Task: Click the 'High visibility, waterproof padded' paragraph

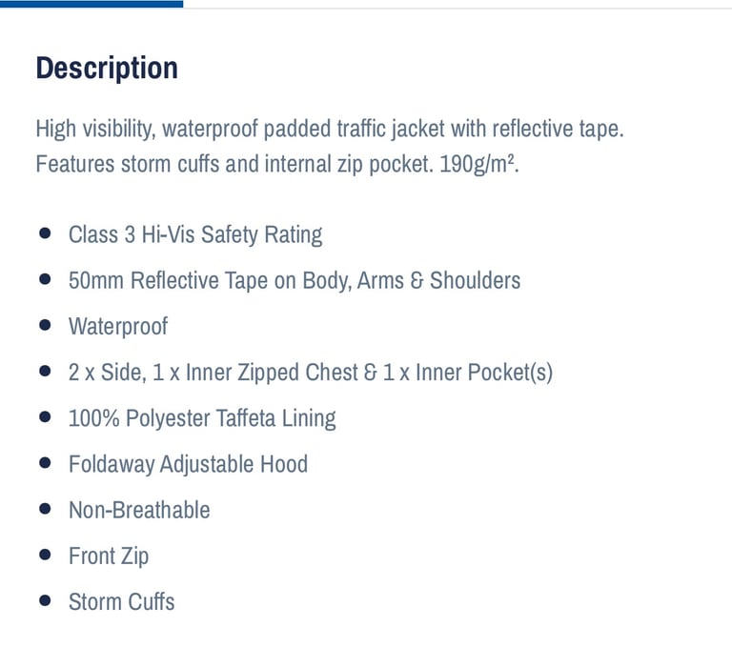Action: tap(330, 146)
